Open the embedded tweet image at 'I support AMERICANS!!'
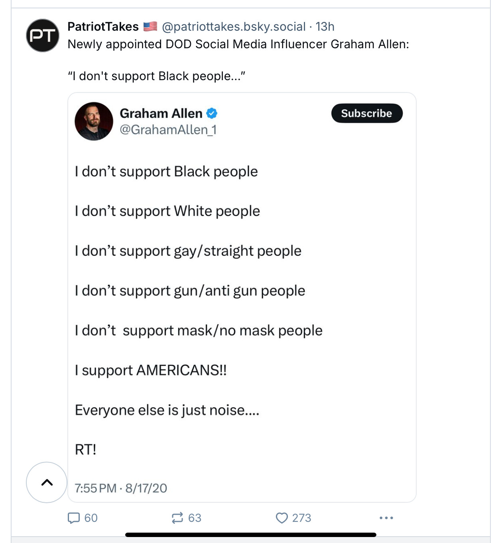The image size is (502, 543). click(151, 370)
